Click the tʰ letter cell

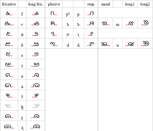[x=68, y=33]
